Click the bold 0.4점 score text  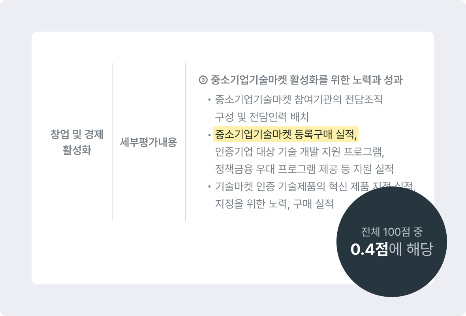click(369, 249)
